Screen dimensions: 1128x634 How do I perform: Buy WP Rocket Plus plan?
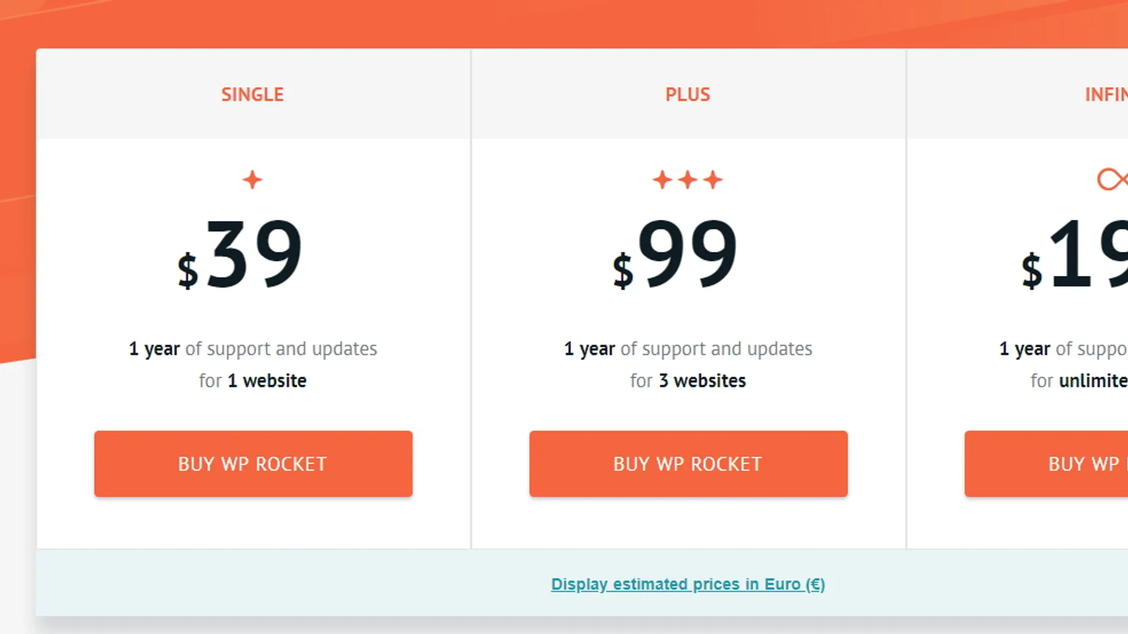click(x=688, y=464)
